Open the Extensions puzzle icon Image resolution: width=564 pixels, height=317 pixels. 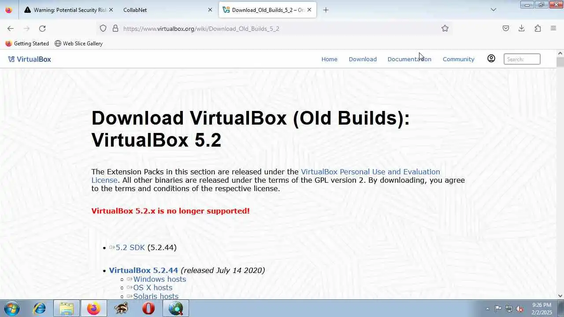coord(538,28)
